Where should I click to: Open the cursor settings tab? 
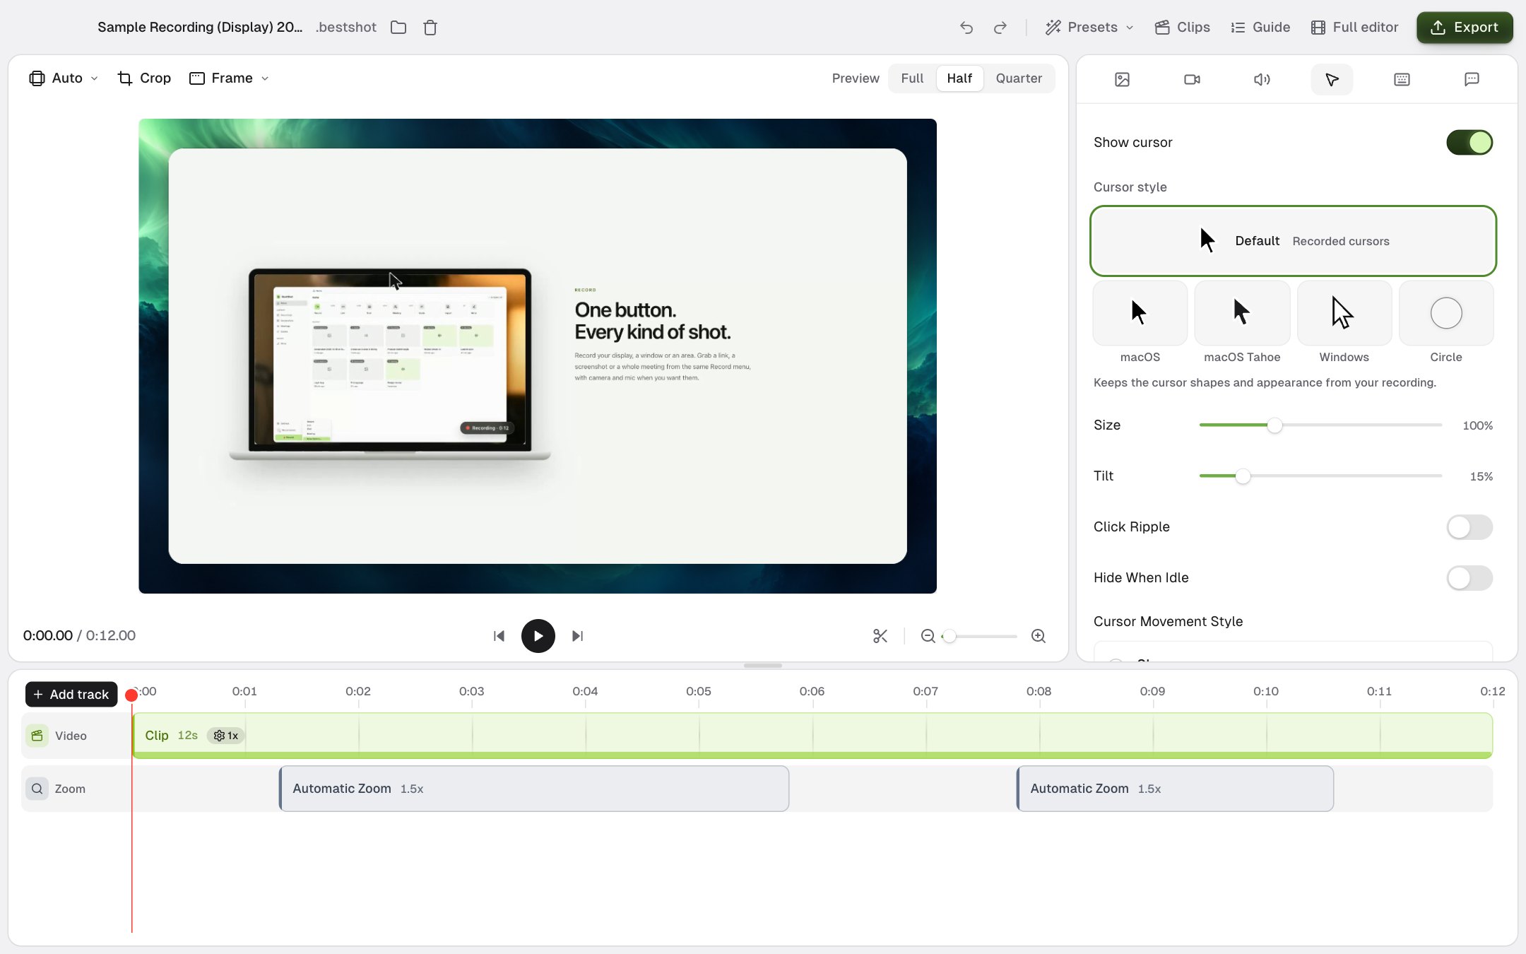coord(1332,79)
